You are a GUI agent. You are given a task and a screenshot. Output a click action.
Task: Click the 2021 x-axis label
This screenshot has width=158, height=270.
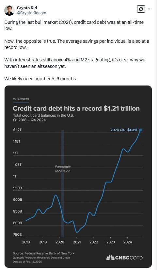pyautogui.click(x=77, y=242)
